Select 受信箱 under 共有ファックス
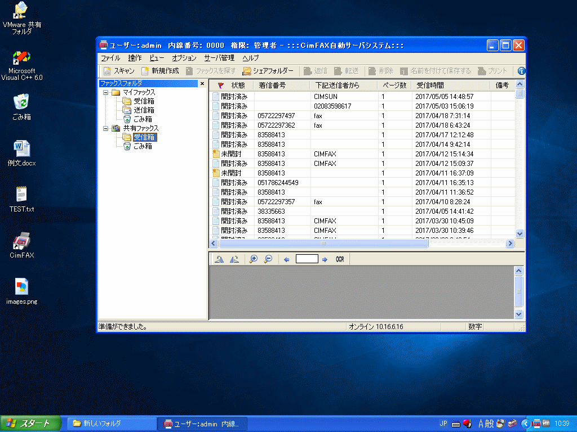The width and height of the screenshot is (577, 432). [145, 137]
